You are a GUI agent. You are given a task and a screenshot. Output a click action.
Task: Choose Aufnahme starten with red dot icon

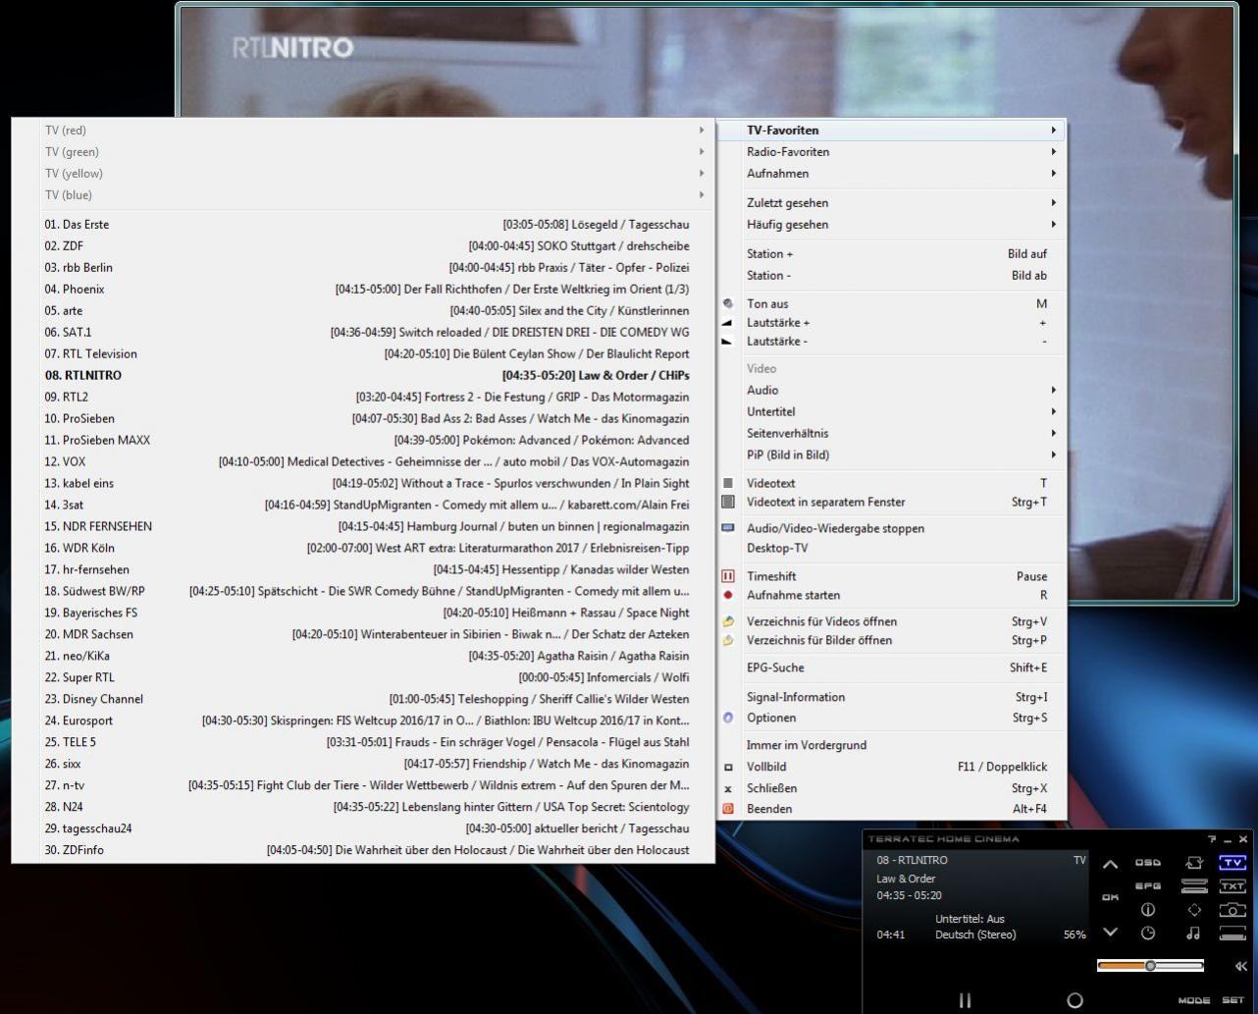[891, 595]
